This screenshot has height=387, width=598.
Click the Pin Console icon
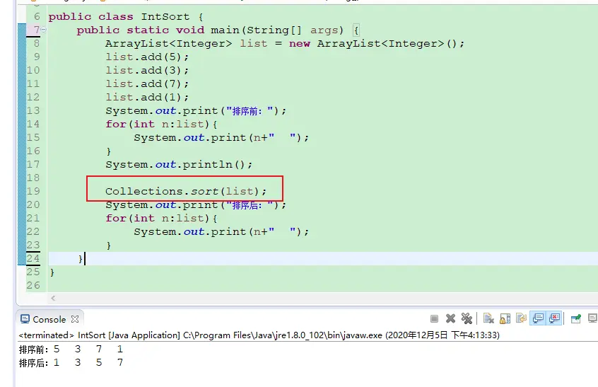click(575, 319)
